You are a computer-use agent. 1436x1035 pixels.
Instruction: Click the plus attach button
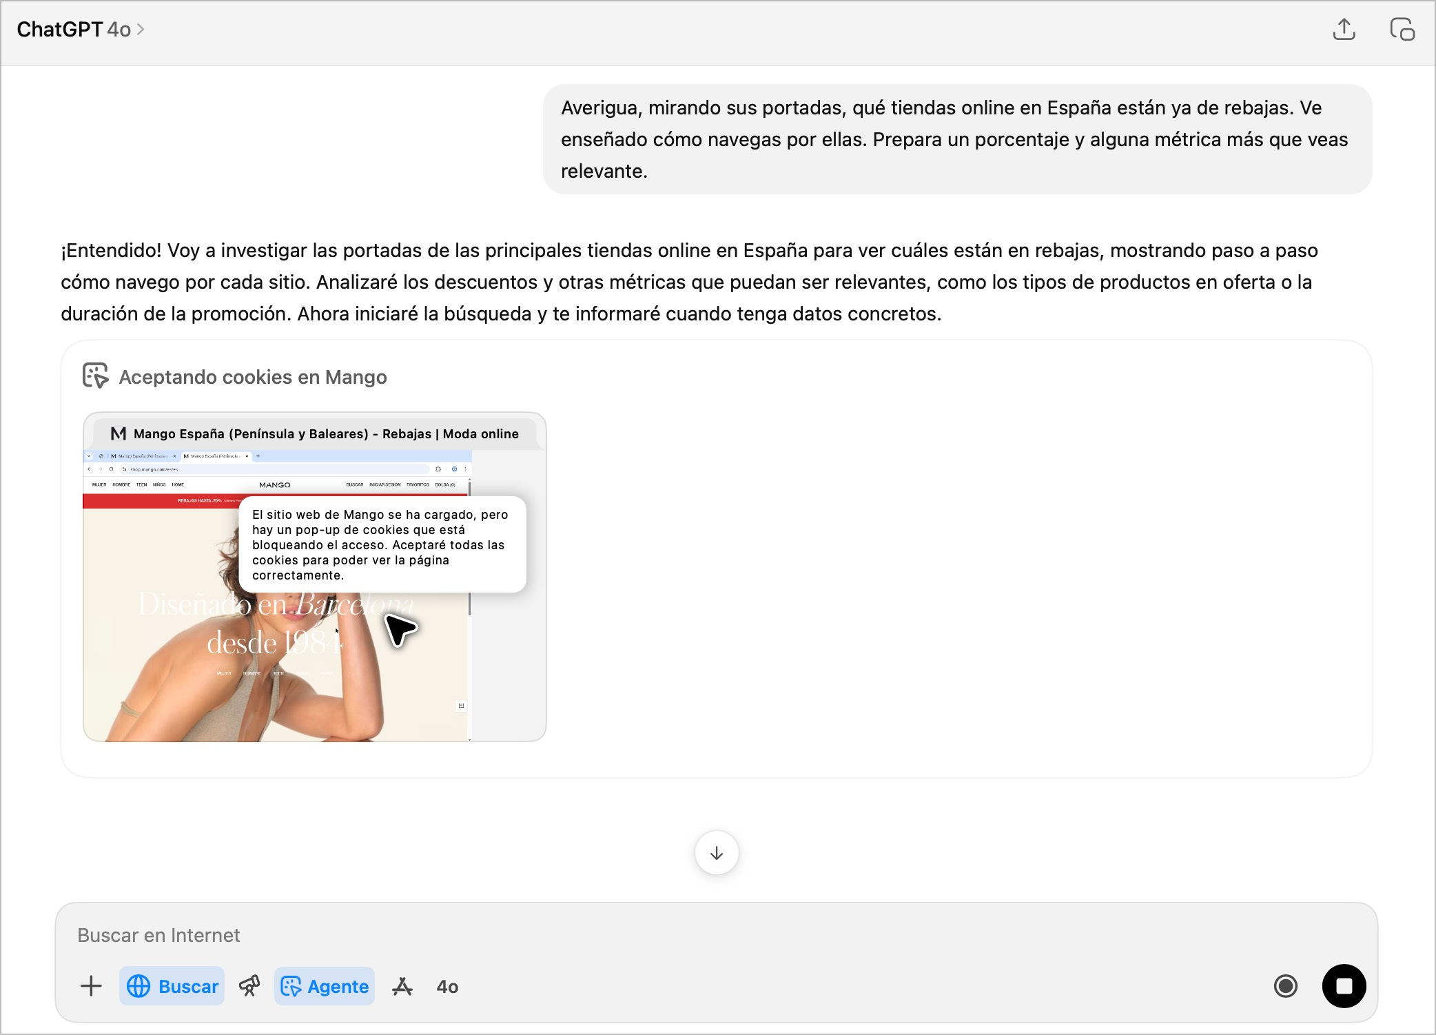pyautogui.click(x=91, y=986)
